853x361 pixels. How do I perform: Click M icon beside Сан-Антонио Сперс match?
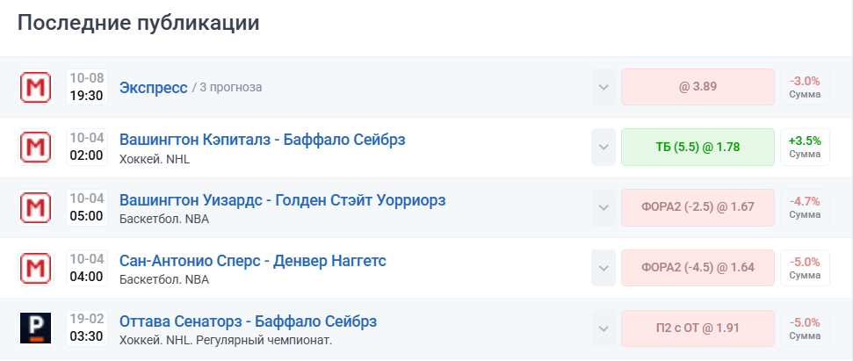(x=35, y=269)
